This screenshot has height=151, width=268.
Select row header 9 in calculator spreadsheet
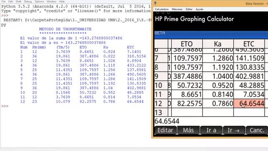click(x=161, y=76)
